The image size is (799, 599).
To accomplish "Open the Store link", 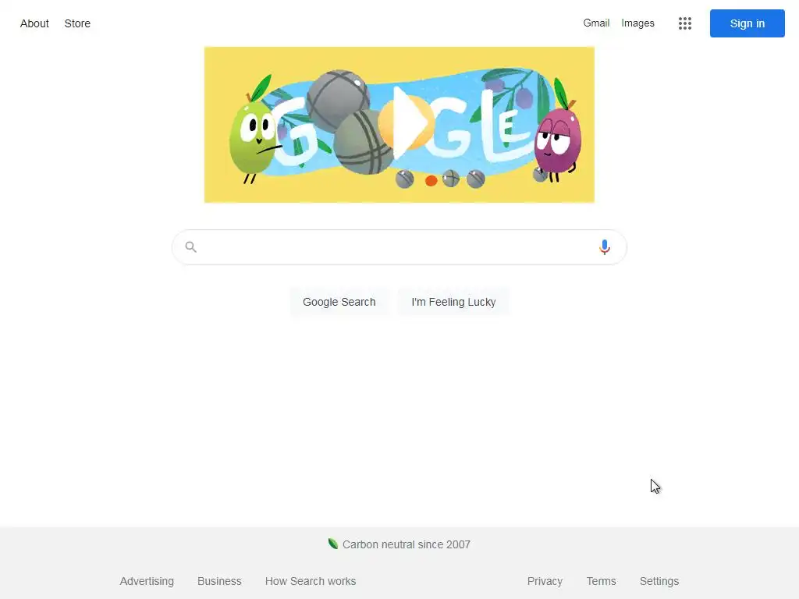I will (77, 23).
